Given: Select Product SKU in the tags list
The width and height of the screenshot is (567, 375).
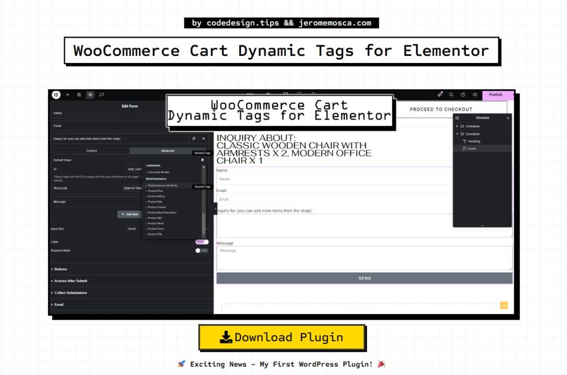Looking at the screenshot, I should tap(155, 218).
